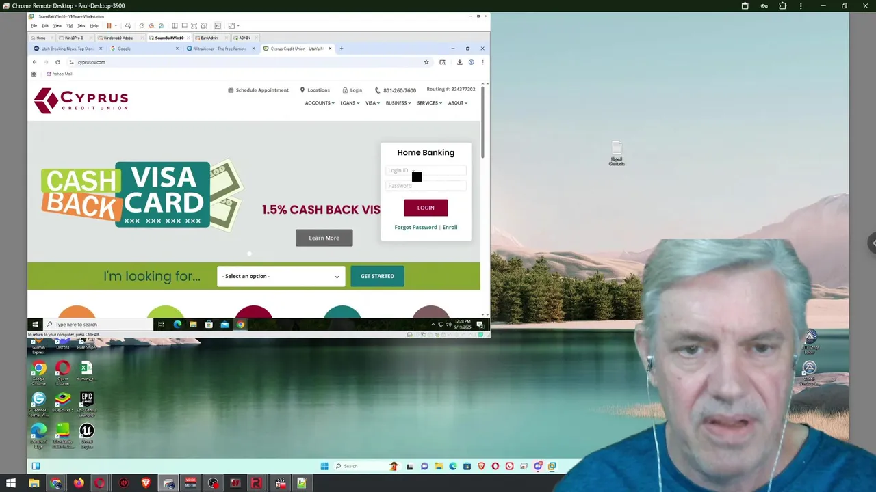876x492 pixels.
Task: Add a new Chrome tab
Action: click(342, 49)
